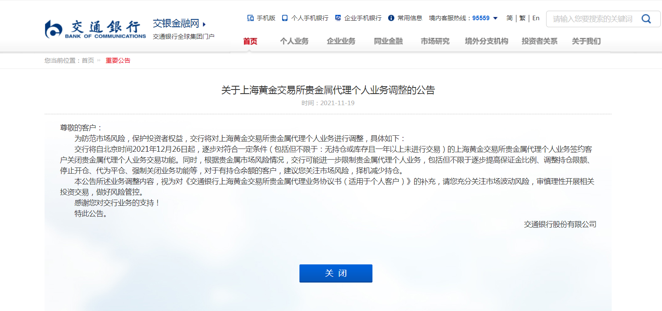Viewport: 662px width, 311px height.
Task: Click the 常用信息 link text
Action: coord(410,18)
